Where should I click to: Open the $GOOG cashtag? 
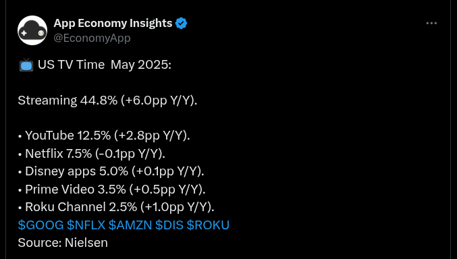coord(41,225)
